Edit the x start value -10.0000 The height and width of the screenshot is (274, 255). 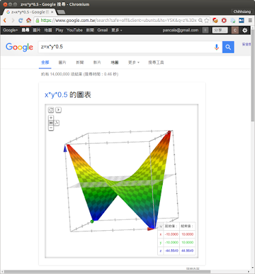(172, 234)
